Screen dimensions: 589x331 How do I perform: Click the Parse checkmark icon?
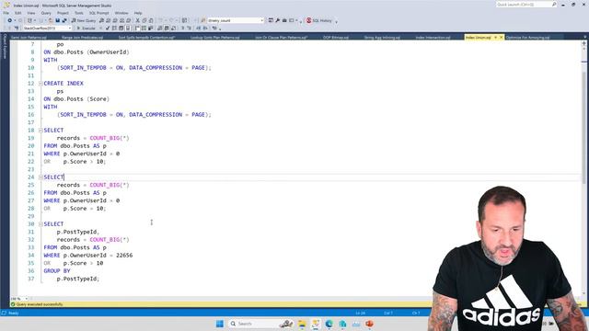(107, 29)
